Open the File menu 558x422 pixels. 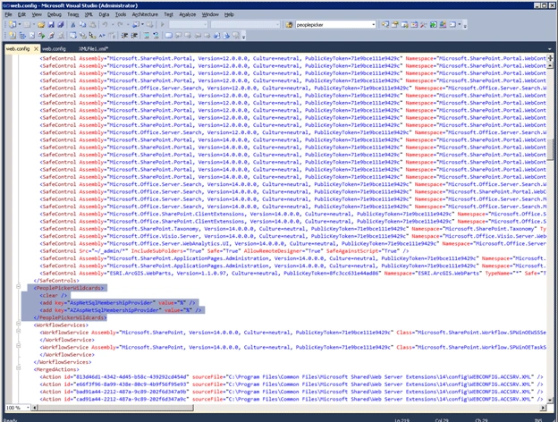tap(8, 14)
